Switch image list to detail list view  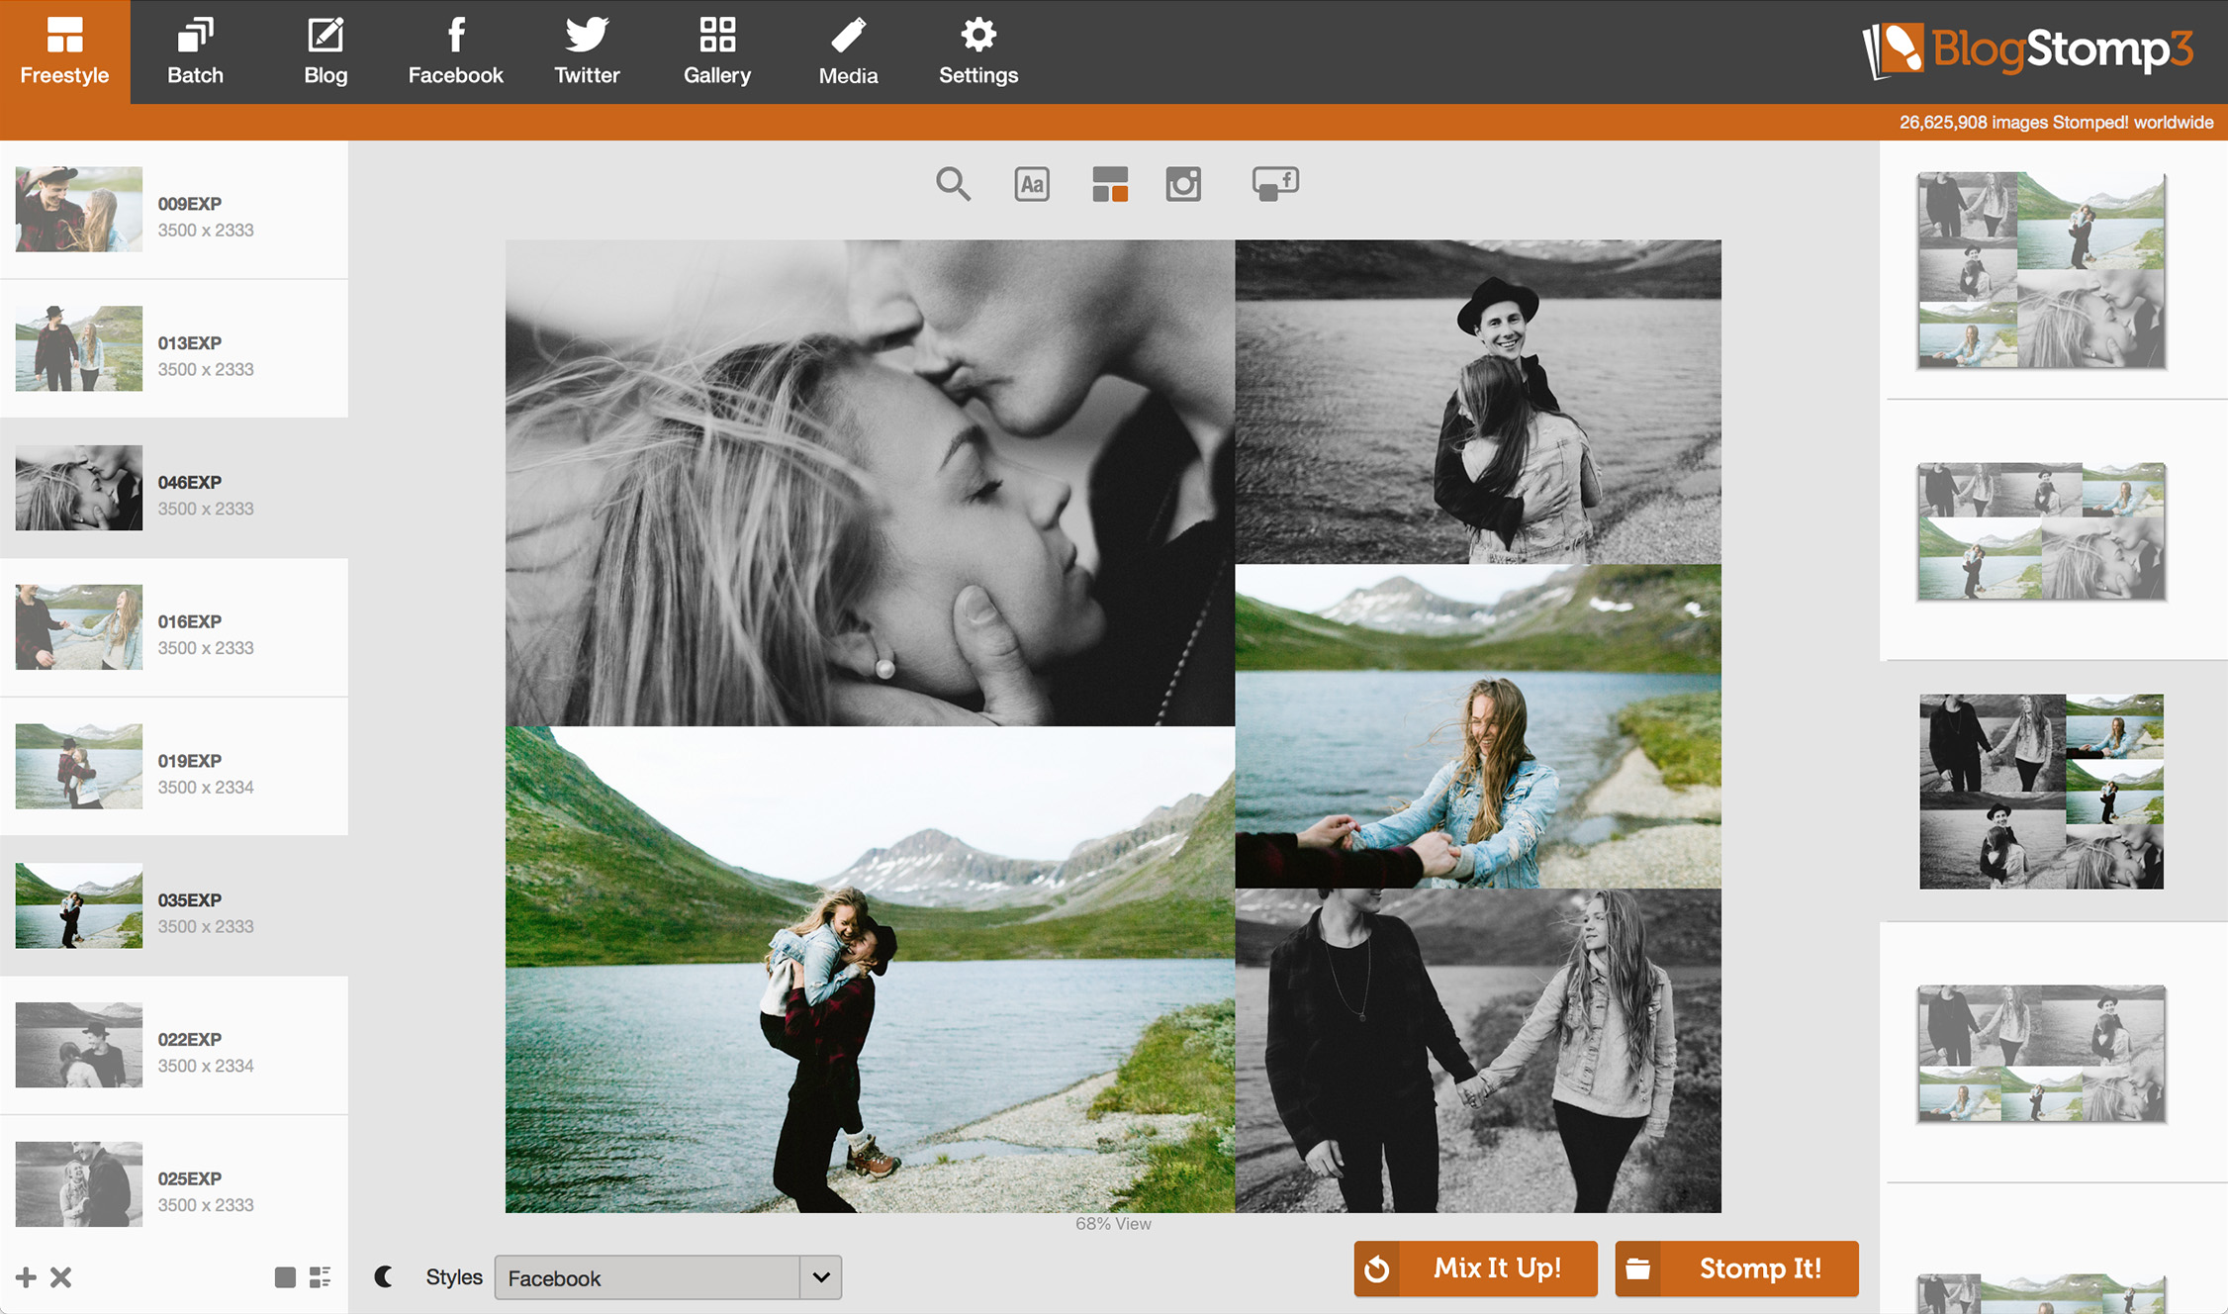click(320, 1277)
